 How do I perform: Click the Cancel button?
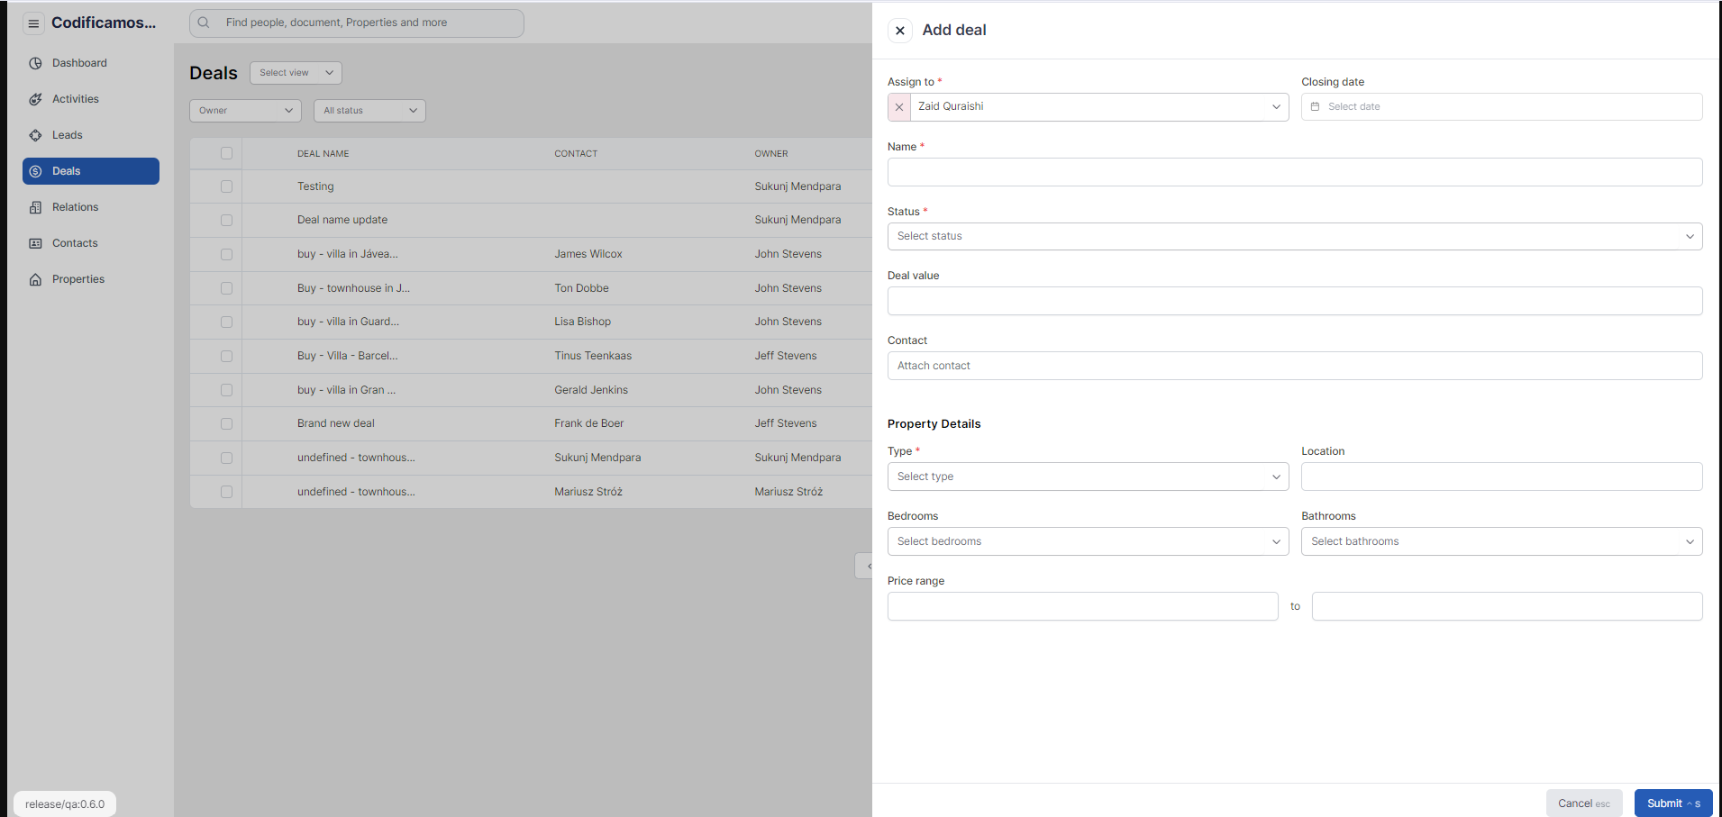pos(1583,803)
